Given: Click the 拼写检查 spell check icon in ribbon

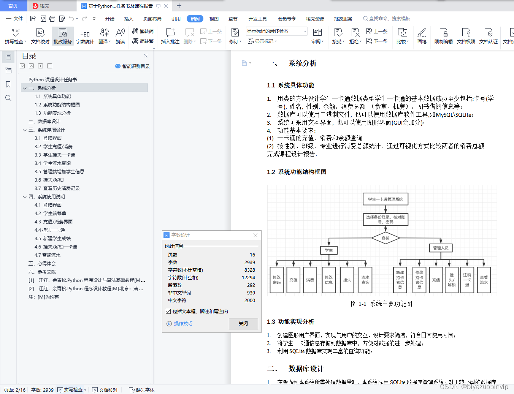Looking at the screenshot, I should coord(16,32).
